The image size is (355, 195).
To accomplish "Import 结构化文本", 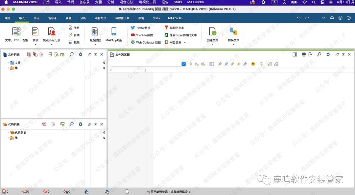I will point(174,28).
